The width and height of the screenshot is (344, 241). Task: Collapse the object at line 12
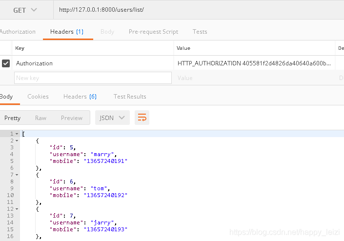click(x=17, y=208)
